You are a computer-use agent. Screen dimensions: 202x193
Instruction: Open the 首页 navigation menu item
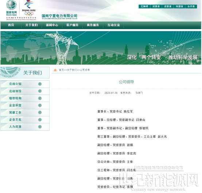(11, 25)
